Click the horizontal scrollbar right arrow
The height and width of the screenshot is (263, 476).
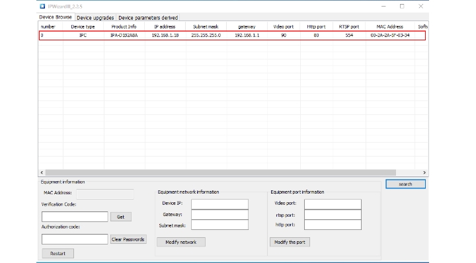pos(424,172)
